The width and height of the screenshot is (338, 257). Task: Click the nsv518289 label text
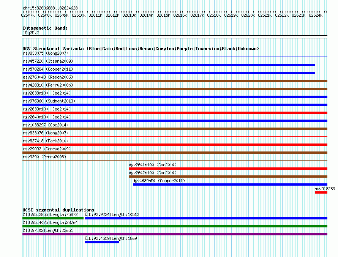tap(325, 189)
